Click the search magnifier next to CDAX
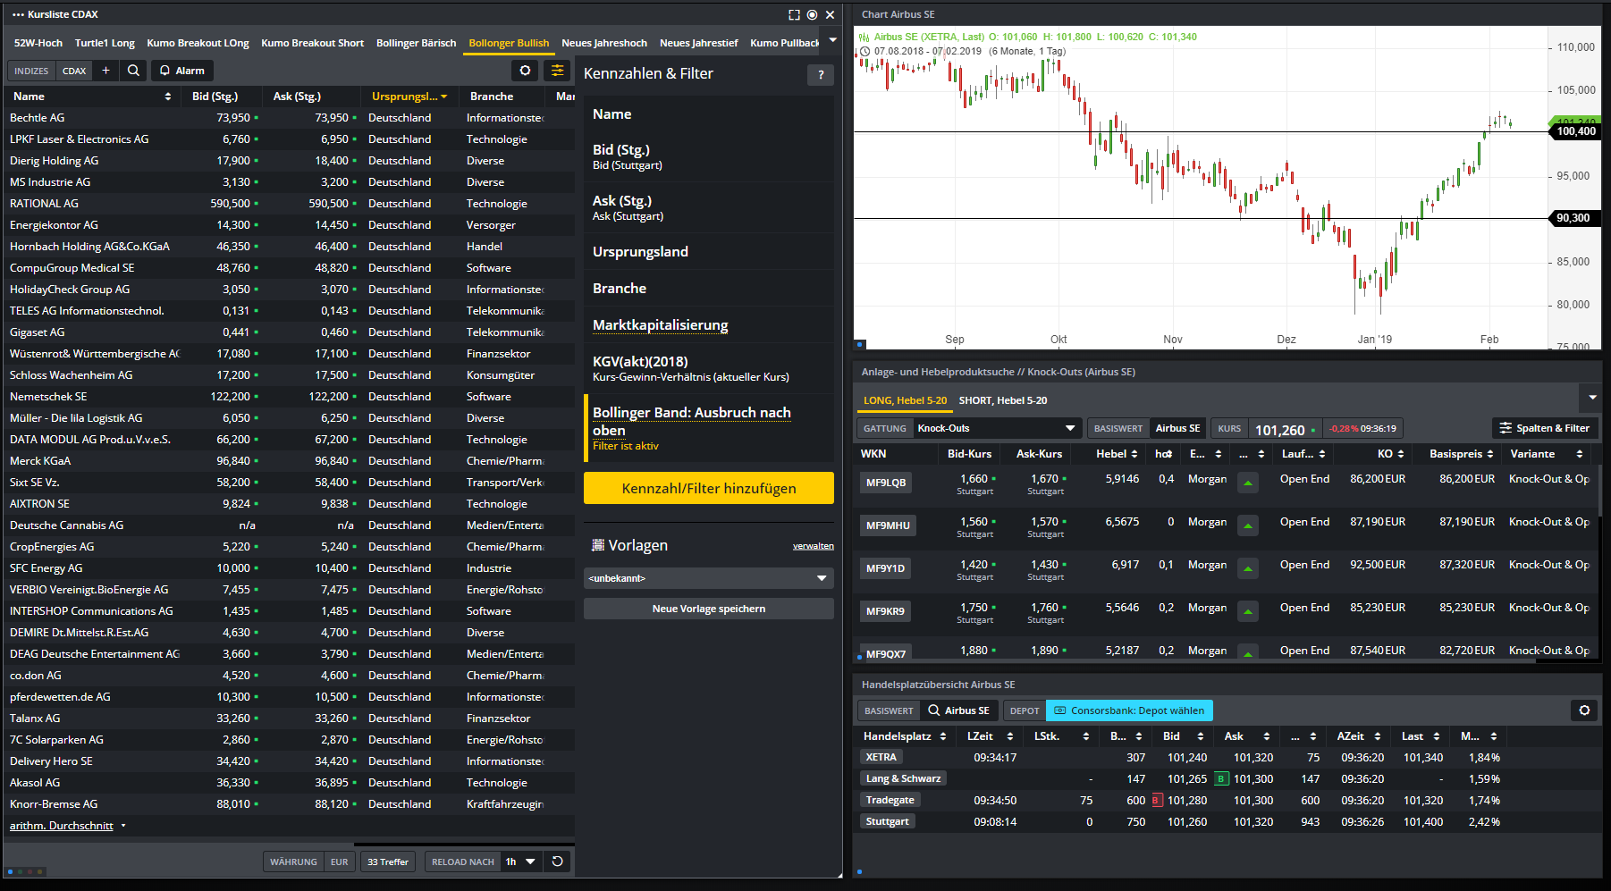This screenshot has height=891, width=1611. 133,71
